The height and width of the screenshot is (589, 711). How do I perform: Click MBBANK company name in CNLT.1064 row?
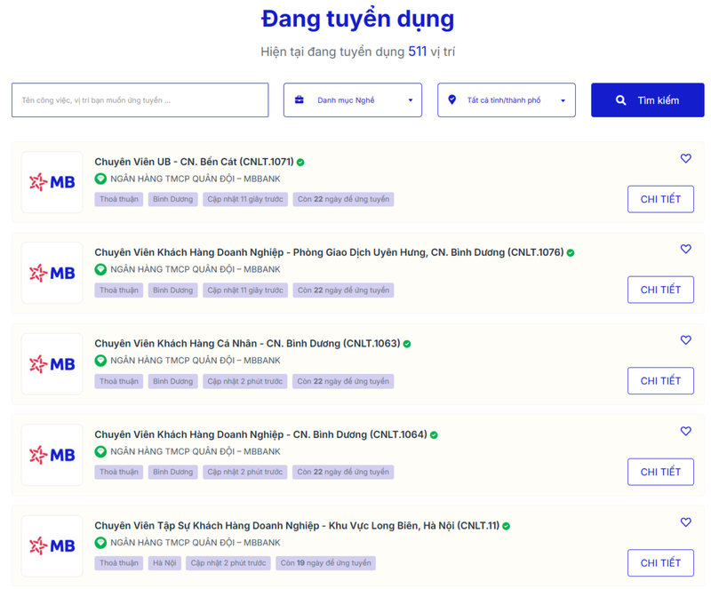196,452
